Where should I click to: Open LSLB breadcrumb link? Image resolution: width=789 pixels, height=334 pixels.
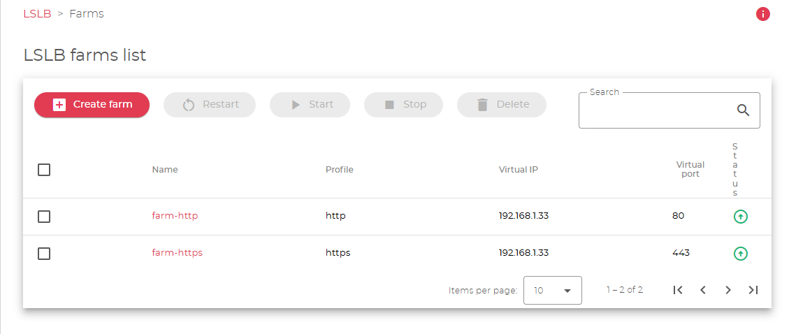click(37, 14)
